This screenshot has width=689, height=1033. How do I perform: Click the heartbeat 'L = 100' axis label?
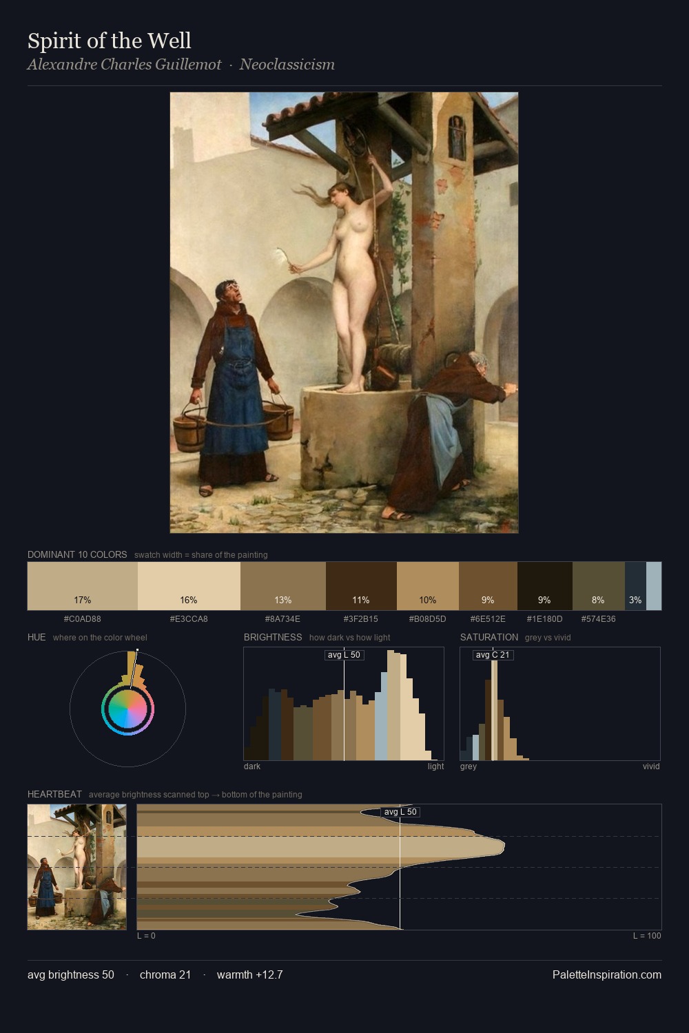647,936
